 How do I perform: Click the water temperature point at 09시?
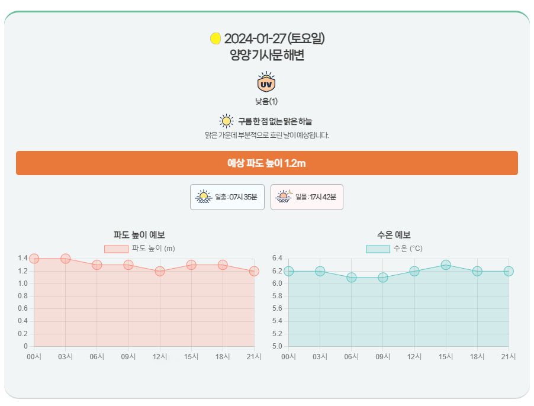point(383,278)
